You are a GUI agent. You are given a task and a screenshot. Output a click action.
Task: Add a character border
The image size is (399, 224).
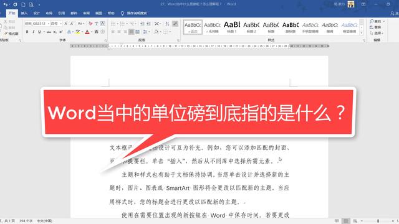(x=102, y=24)
